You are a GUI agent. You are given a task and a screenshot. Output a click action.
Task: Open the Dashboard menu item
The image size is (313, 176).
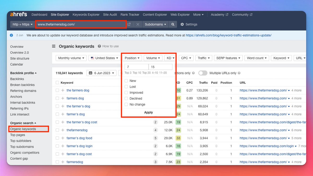[39, 15]
